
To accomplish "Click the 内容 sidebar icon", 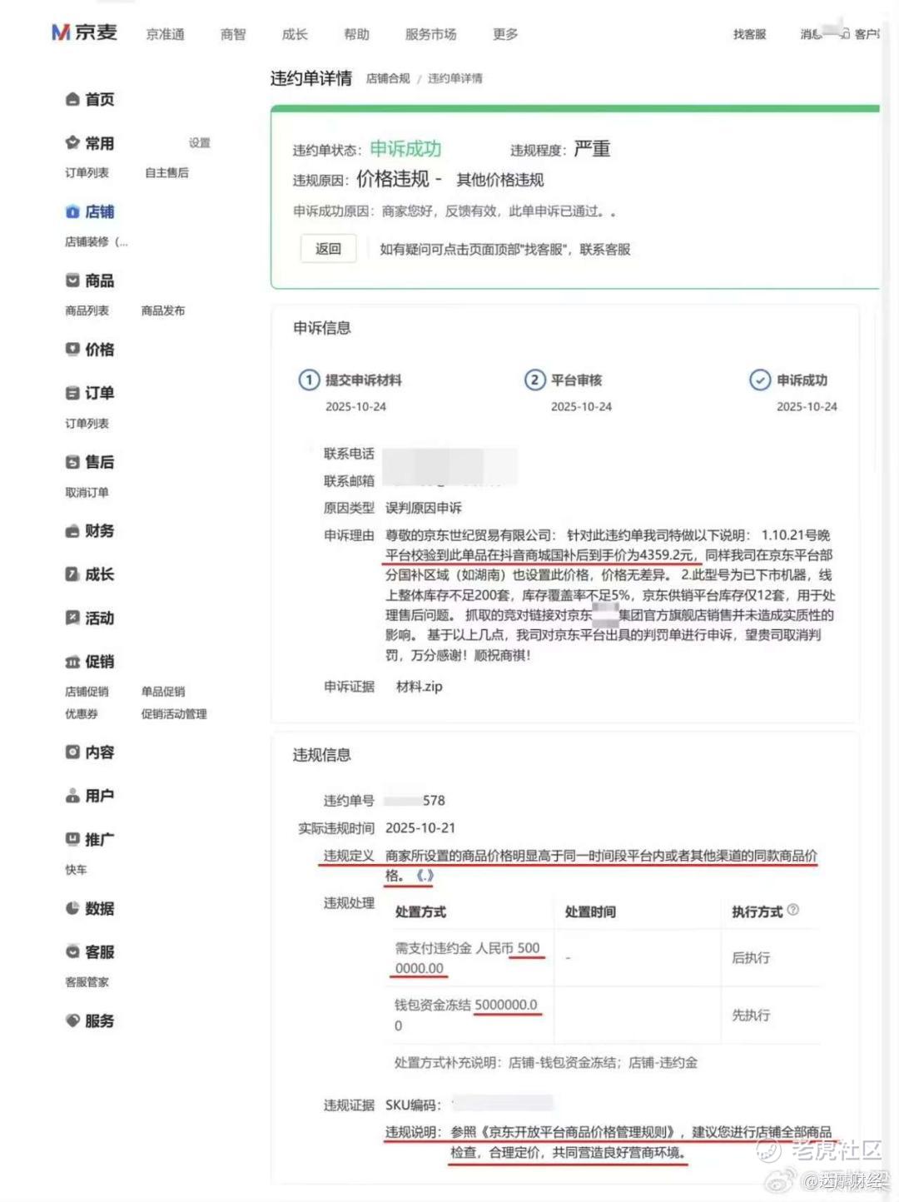I will pyautogui.click(x=72, y=752).
